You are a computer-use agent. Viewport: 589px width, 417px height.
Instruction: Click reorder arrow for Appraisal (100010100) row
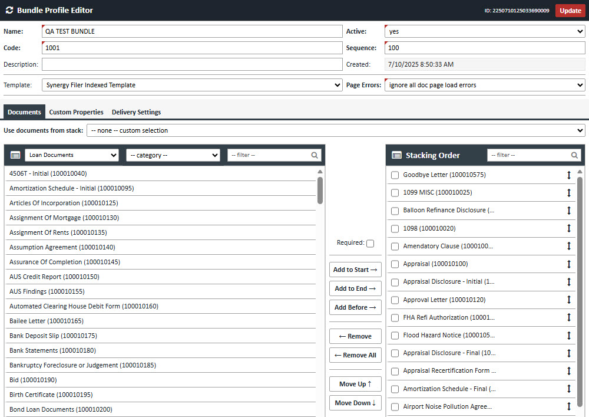click(x=569, y=264)
